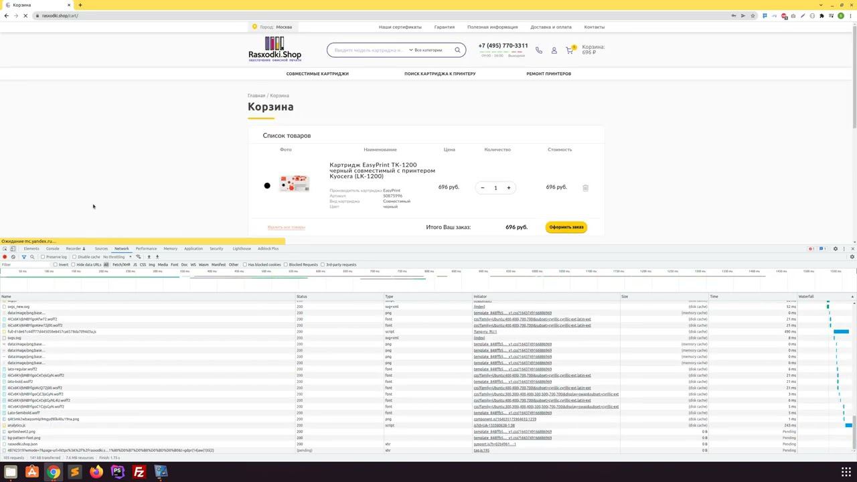Select the Img request type filter

pyautogui.click(x=152, y=264)
